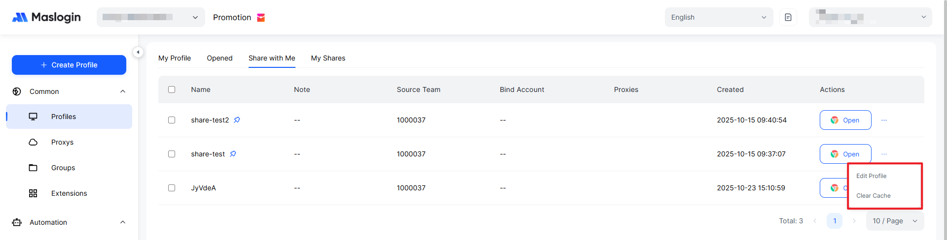Open the share-test2 profile browser
The image size is (947, 240).
[x=845, y=120]
